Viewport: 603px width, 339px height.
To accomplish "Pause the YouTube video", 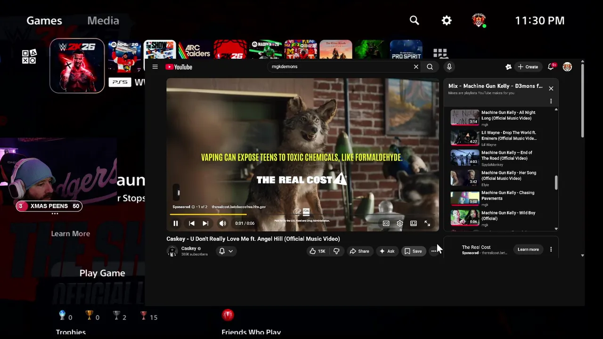I will [x=175, y=223].
